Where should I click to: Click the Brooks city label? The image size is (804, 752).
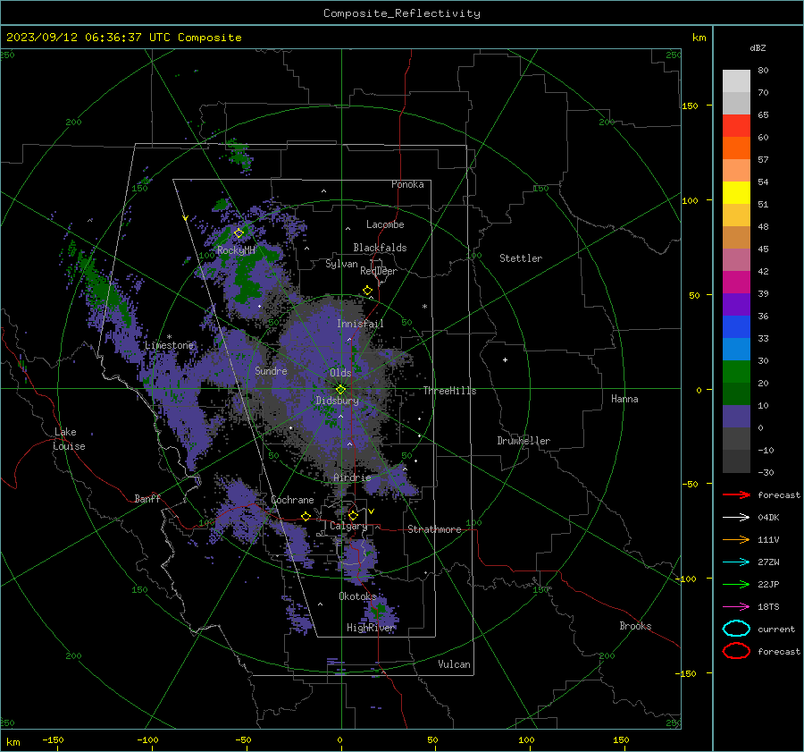(635, 626)
